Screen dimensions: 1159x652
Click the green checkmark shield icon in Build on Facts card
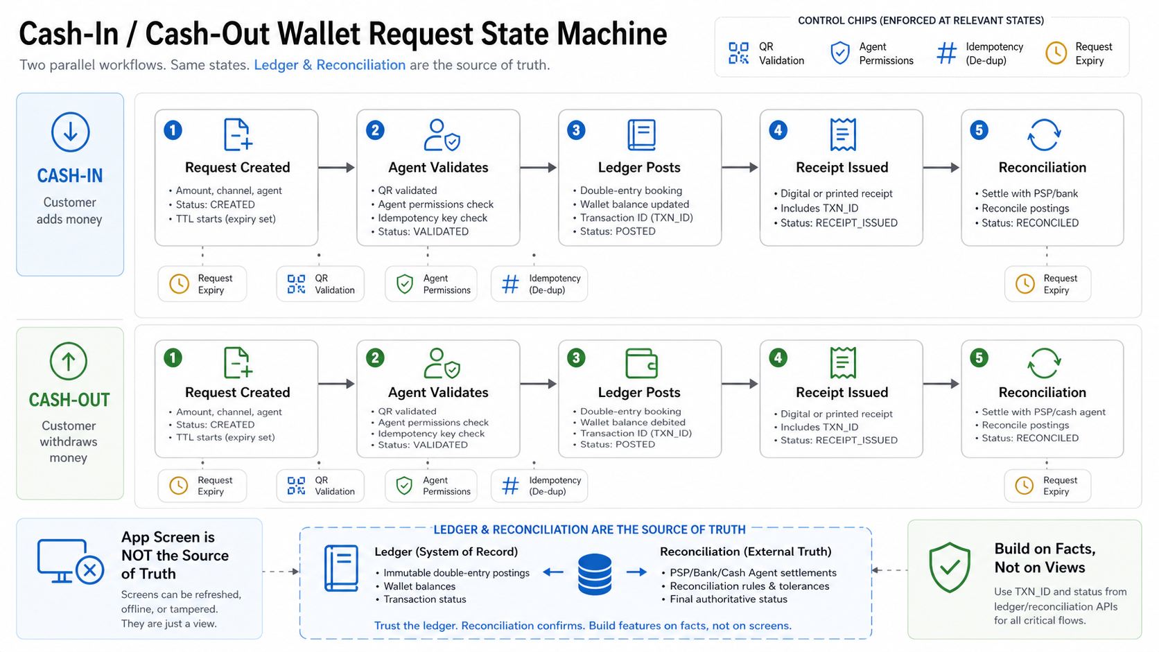click(950, 567)
